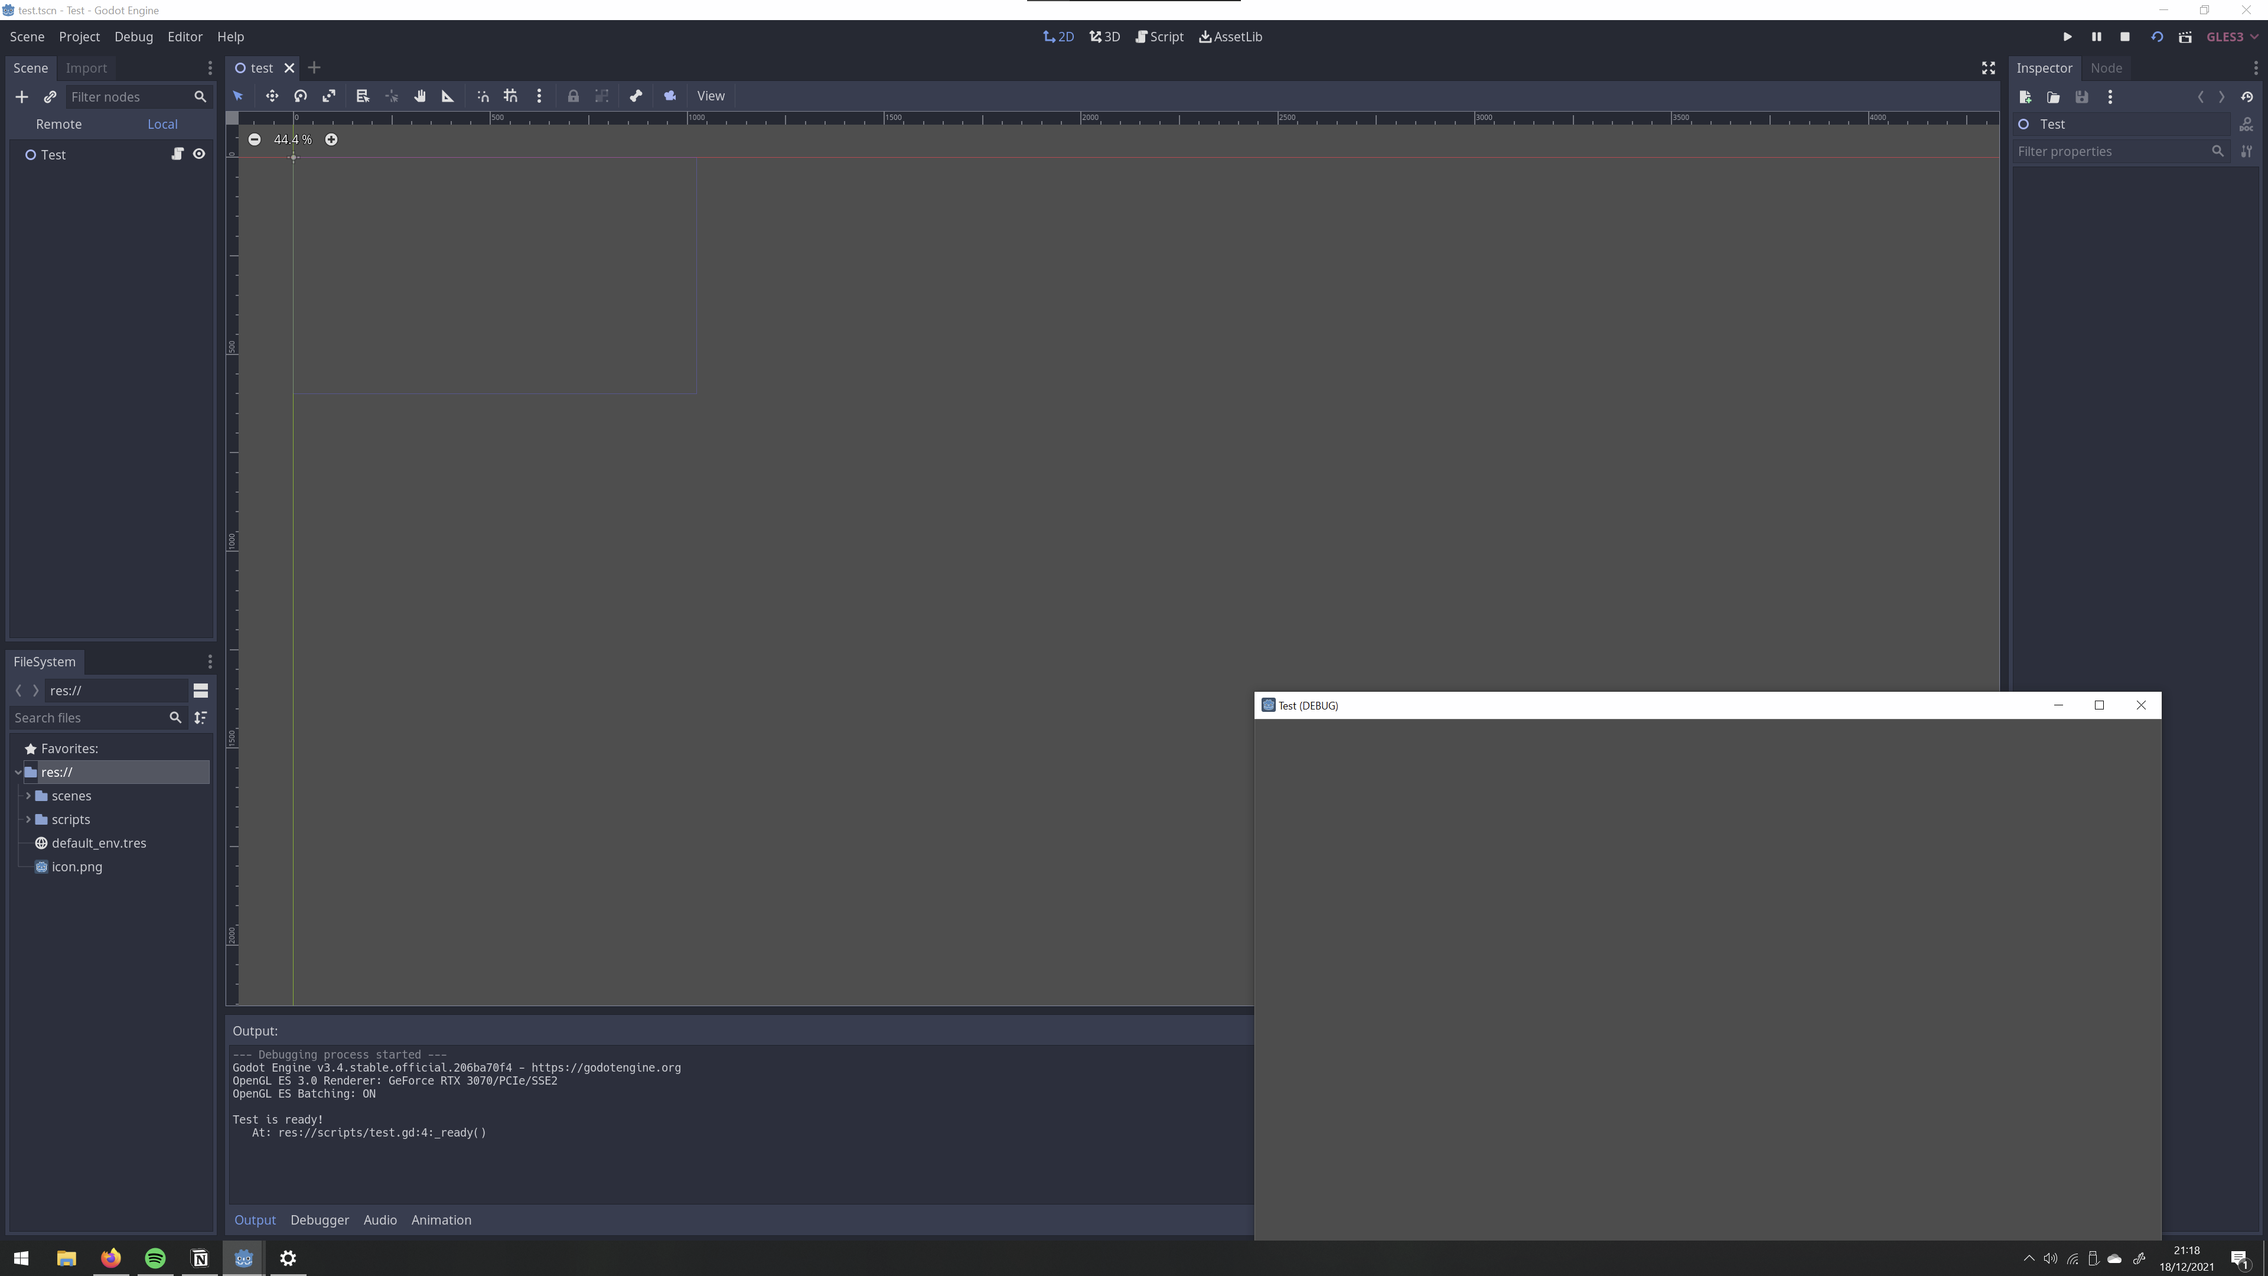Expand the scenes folder in FileSystem
This screenshot has height=1276, width=2268.
[x=29, y=795]
